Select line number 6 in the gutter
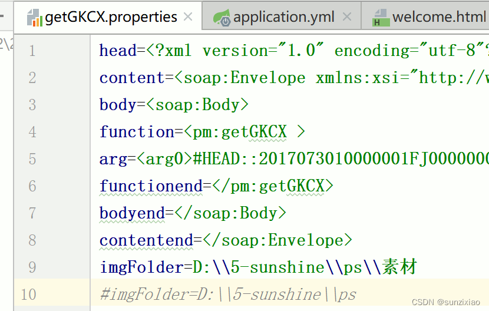The image size is (489, 311). pyautogui.click(x=32, y=186)
